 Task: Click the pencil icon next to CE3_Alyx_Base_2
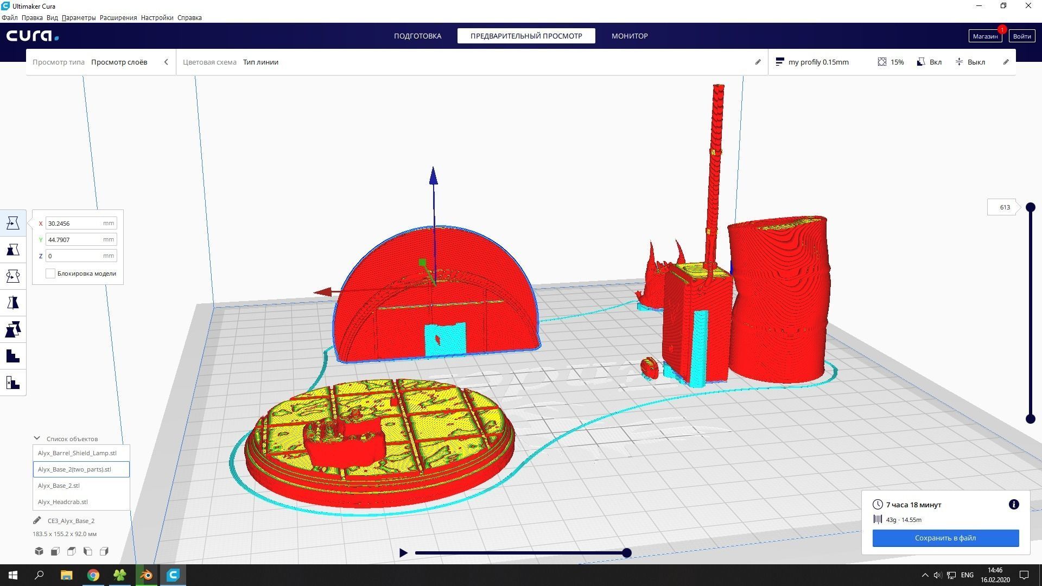coord(37,520)
